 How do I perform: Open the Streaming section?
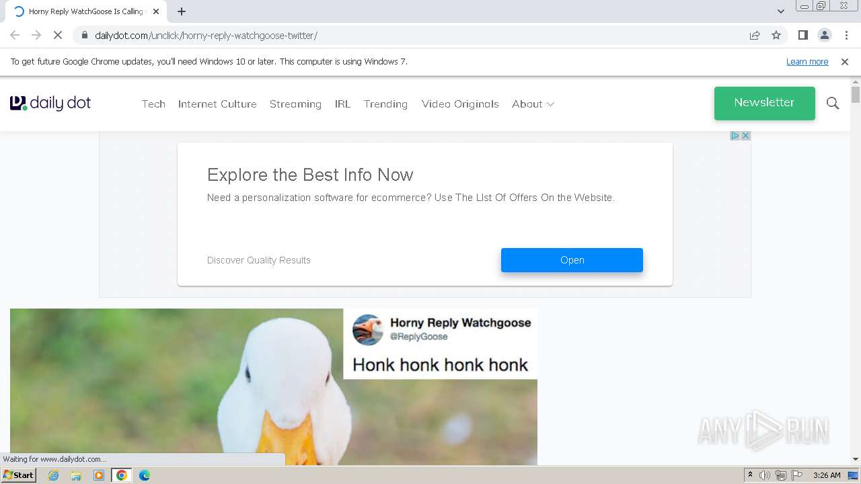click(x=295, y=104)
